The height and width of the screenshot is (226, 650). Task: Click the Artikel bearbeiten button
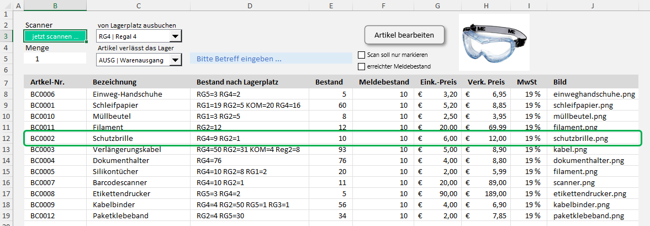coord(405,35)
